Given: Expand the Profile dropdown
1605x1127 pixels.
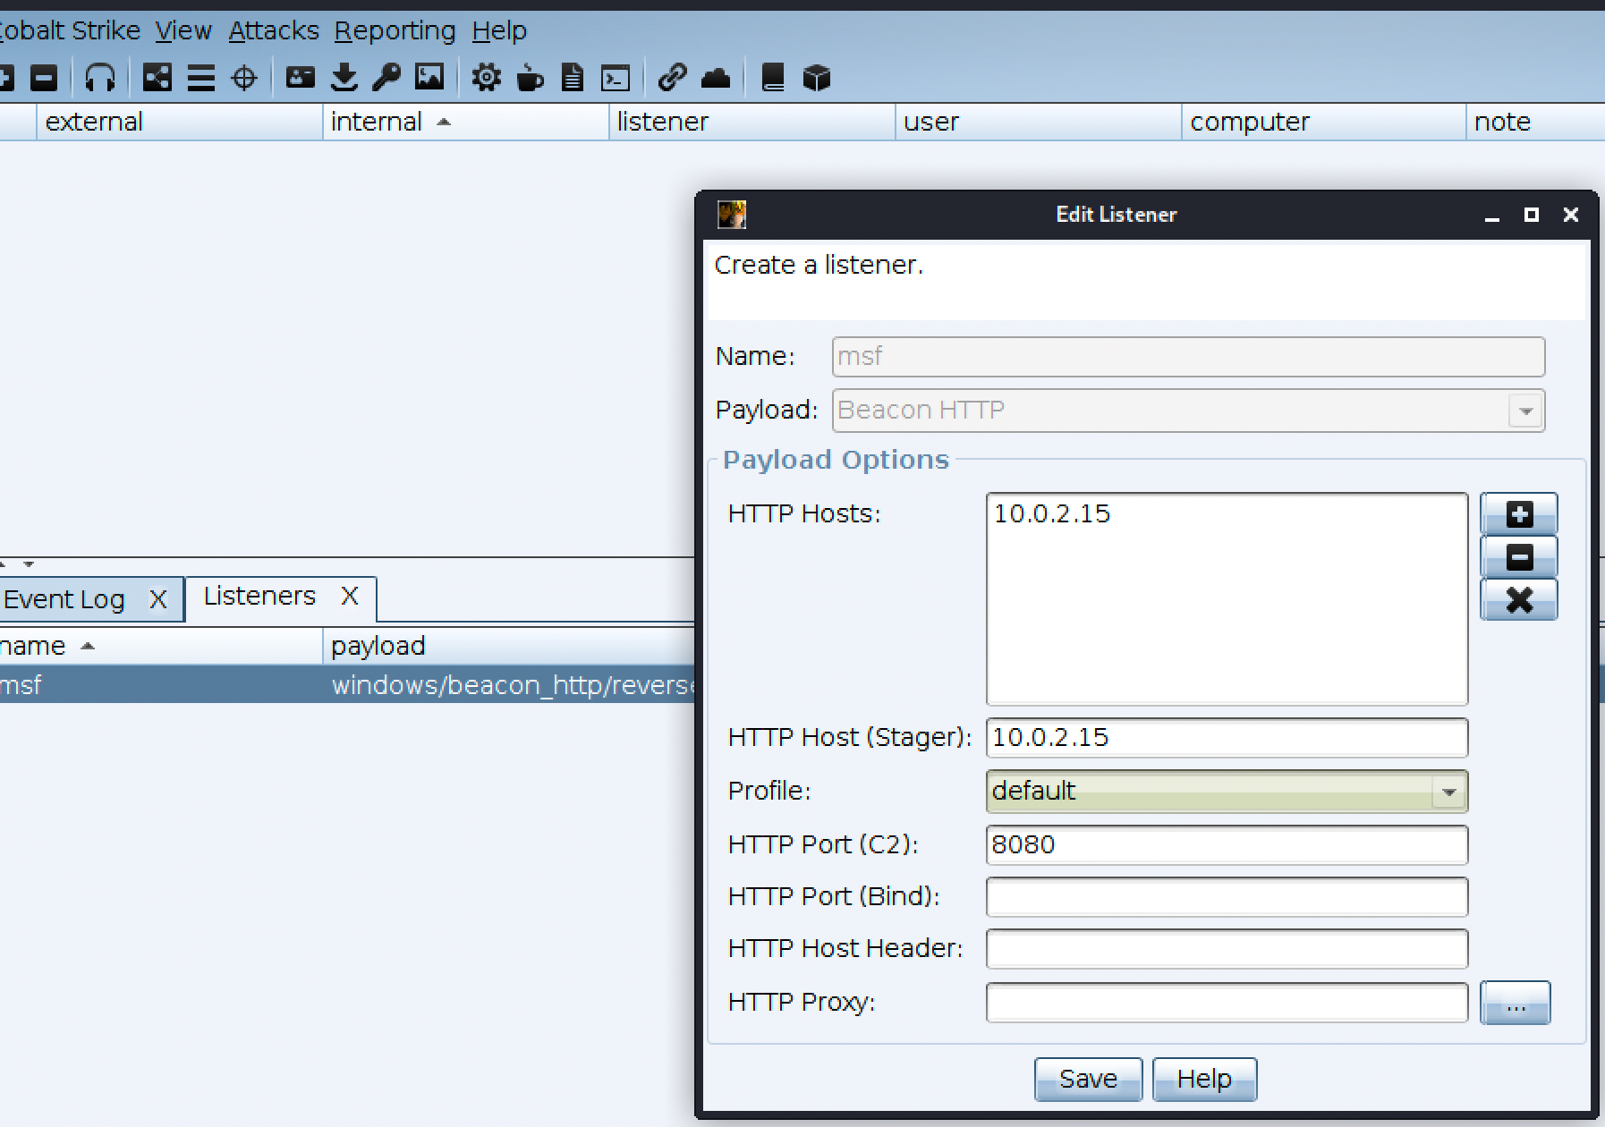Looking at the screenshot, I should coord(1448,792).
